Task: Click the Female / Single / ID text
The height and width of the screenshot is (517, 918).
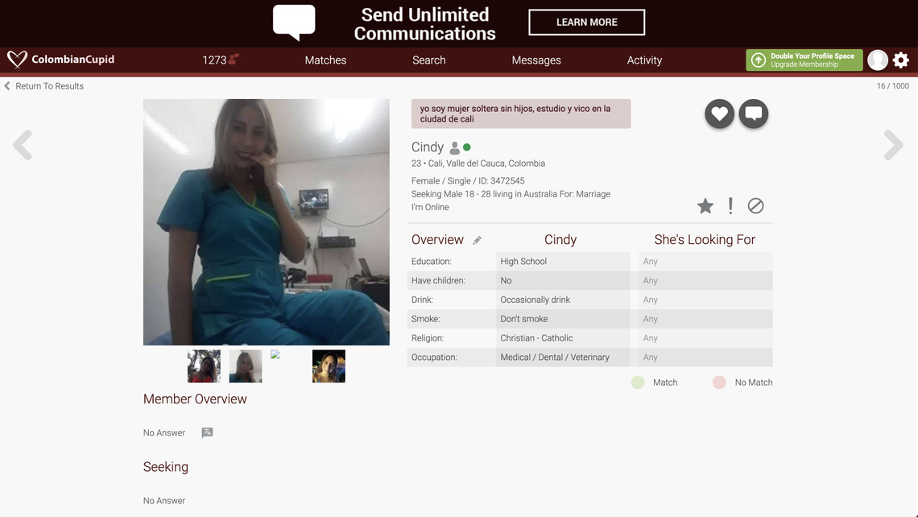Action: tap(468, 181)
